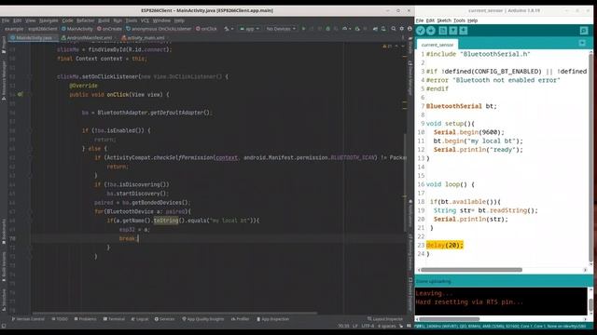
Task: Click the Make Project hammer dropdown
Action: 228,29
